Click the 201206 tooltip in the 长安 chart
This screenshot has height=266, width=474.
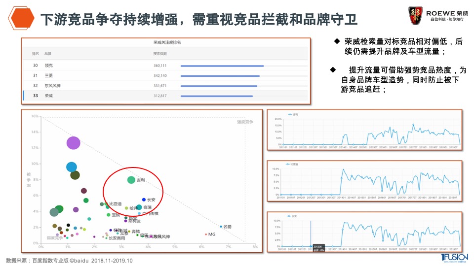coord(318,248)
